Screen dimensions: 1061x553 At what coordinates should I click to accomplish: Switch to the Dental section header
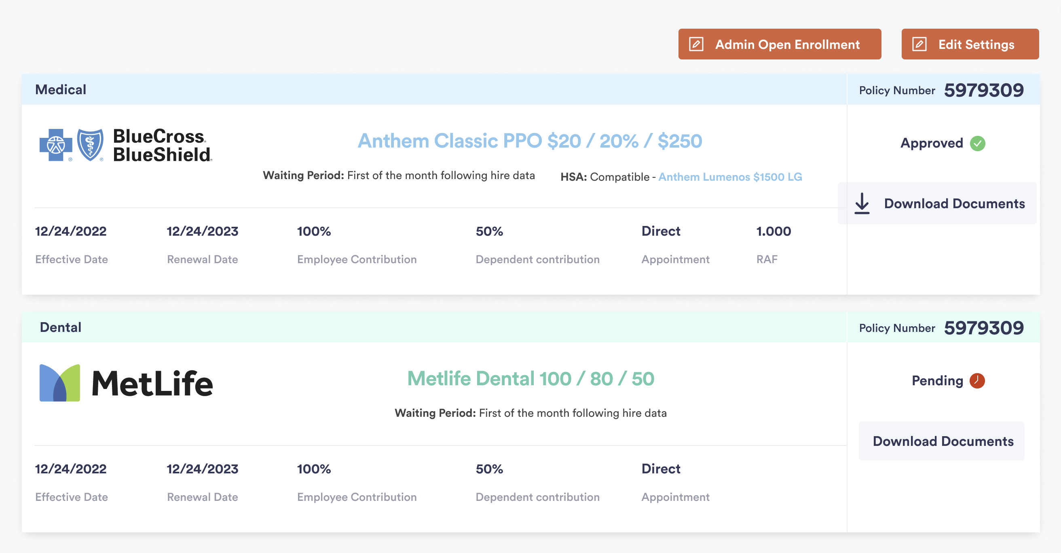tap(60, 327)
